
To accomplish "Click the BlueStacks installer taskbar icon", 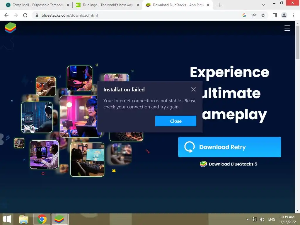I will tap(59, 219).
